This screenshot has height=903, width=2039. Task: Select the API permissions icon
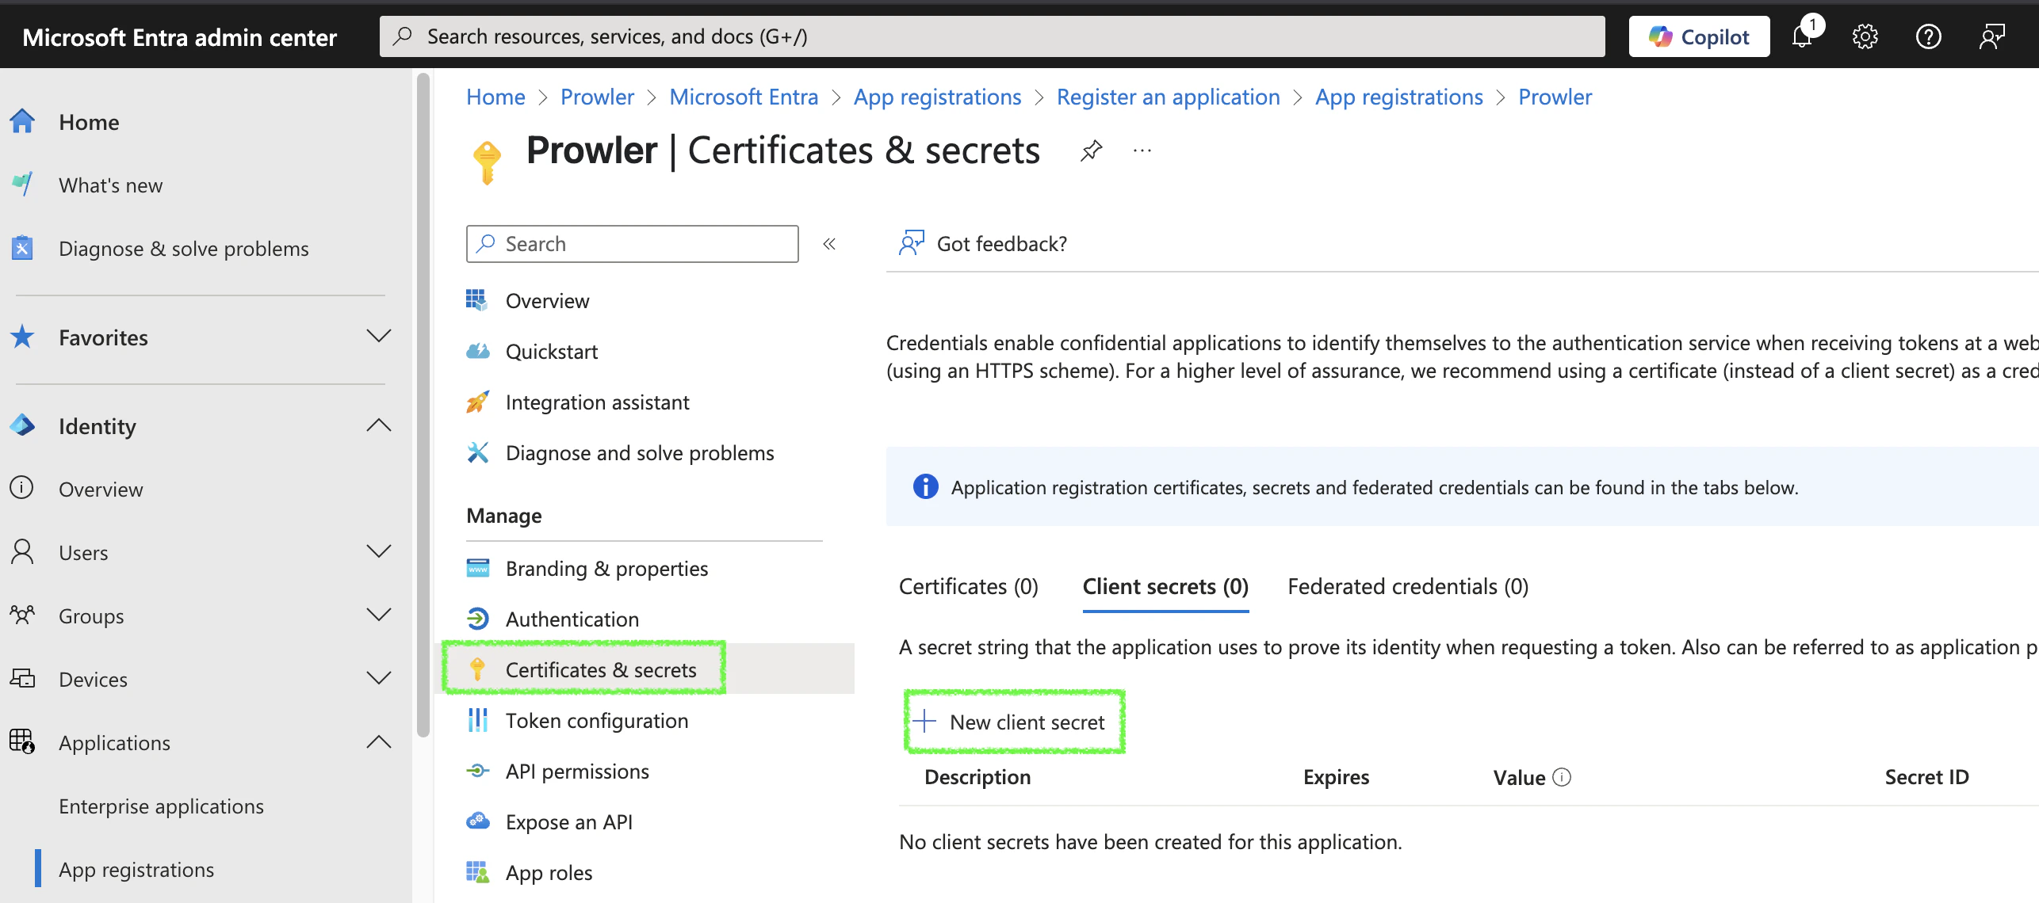479,770
